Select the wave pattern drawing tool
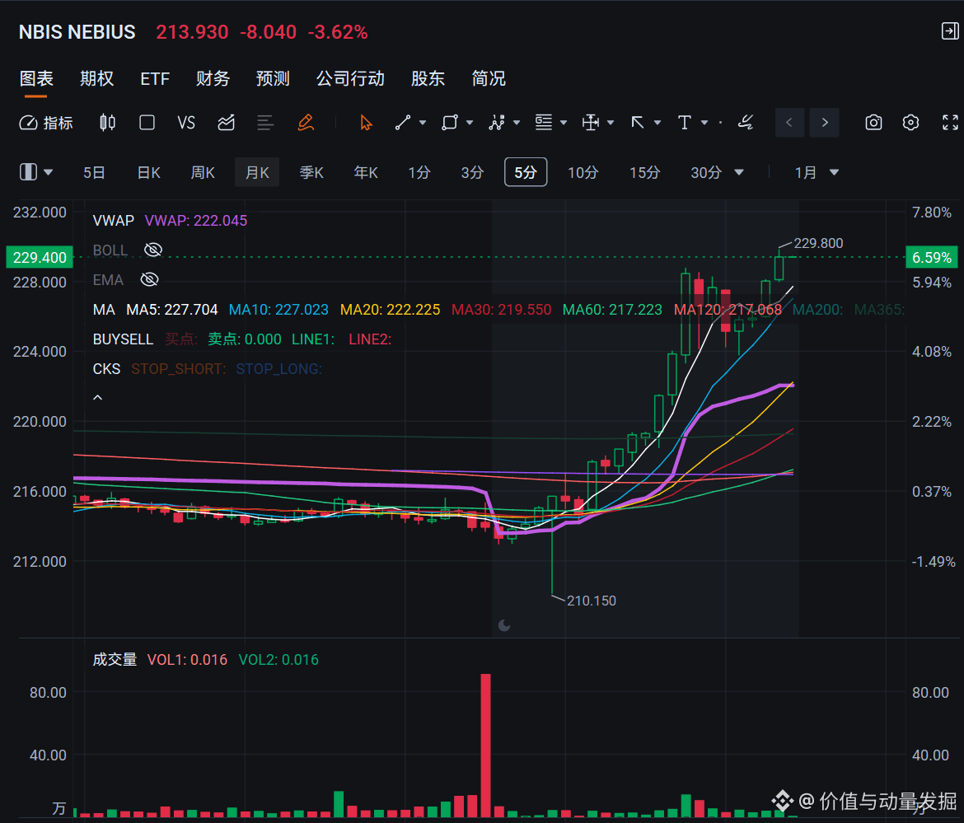This screenshot has width=964, height=823. click(x=497, y=123)
